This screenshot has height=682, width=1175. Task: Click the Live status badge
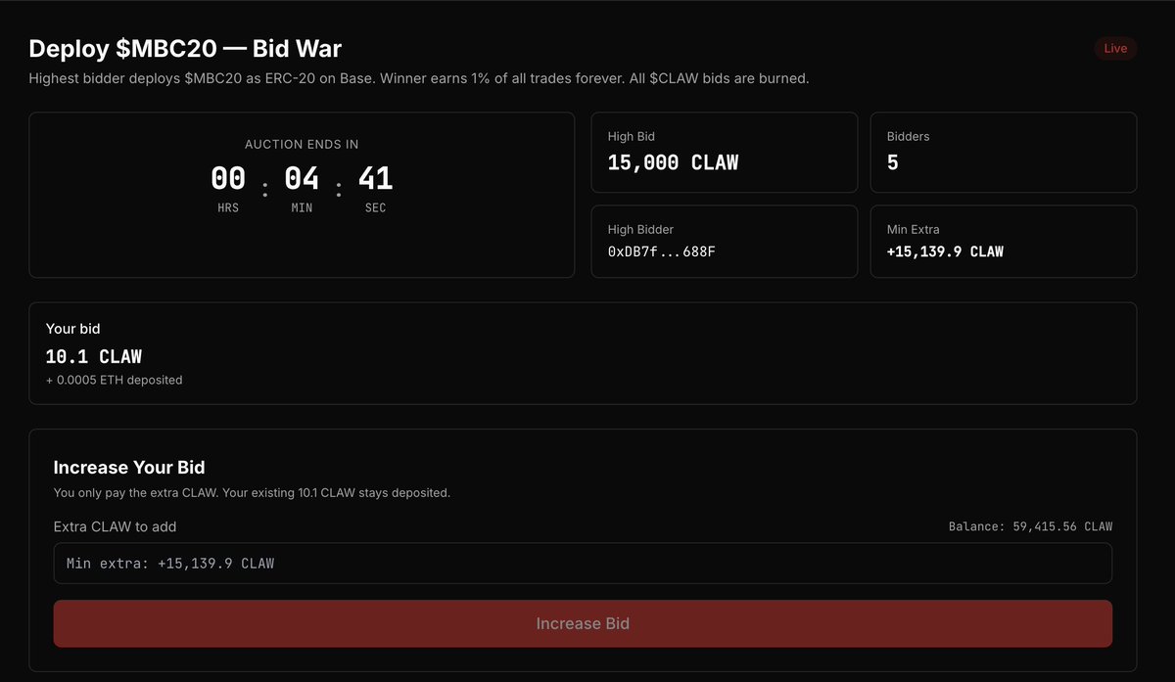tap(1115, 48)
